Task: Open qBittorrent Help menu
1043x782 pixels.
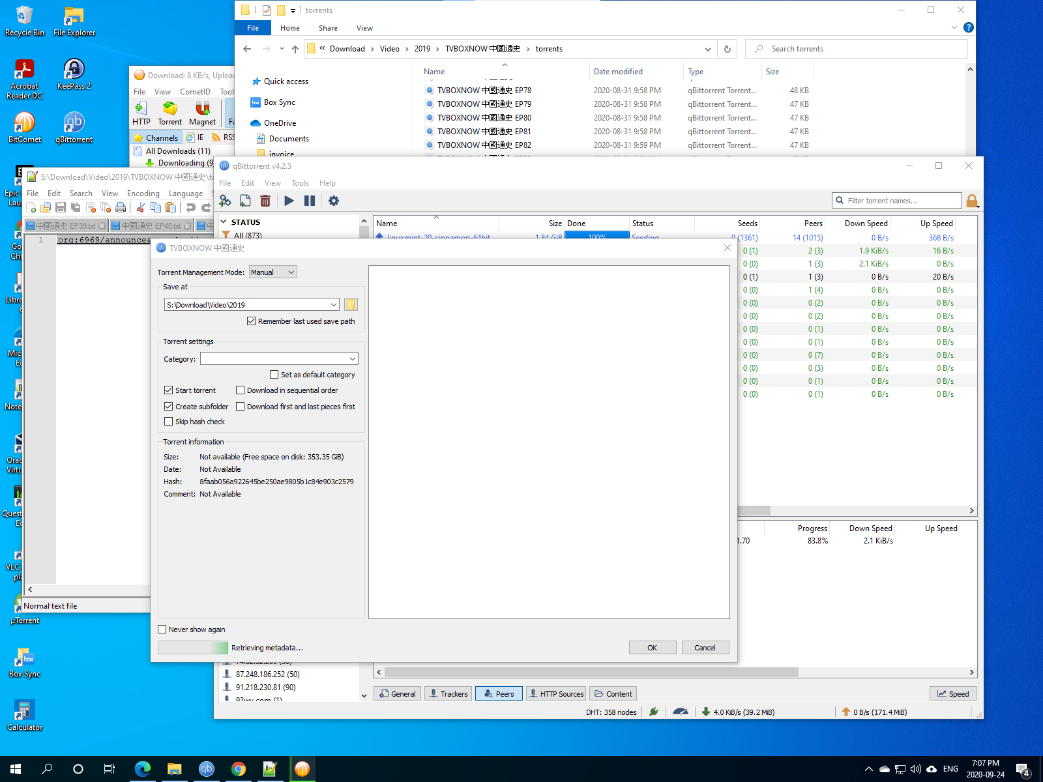Action: pyautogui.click(x=327, y=183)
